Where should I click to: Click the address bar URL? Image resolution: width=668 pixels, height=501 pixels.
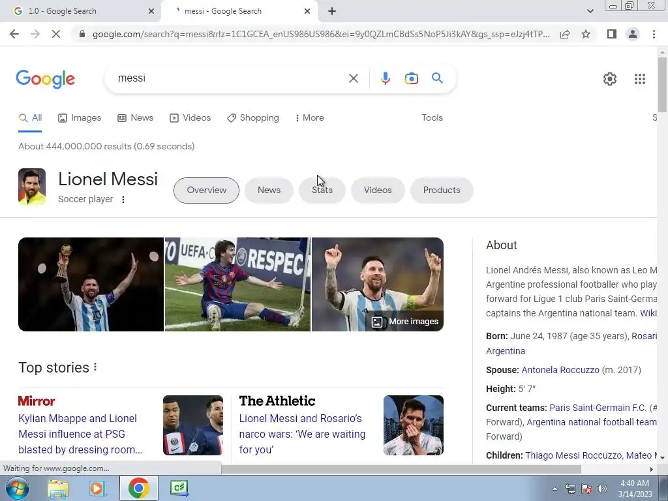[320, 34]
